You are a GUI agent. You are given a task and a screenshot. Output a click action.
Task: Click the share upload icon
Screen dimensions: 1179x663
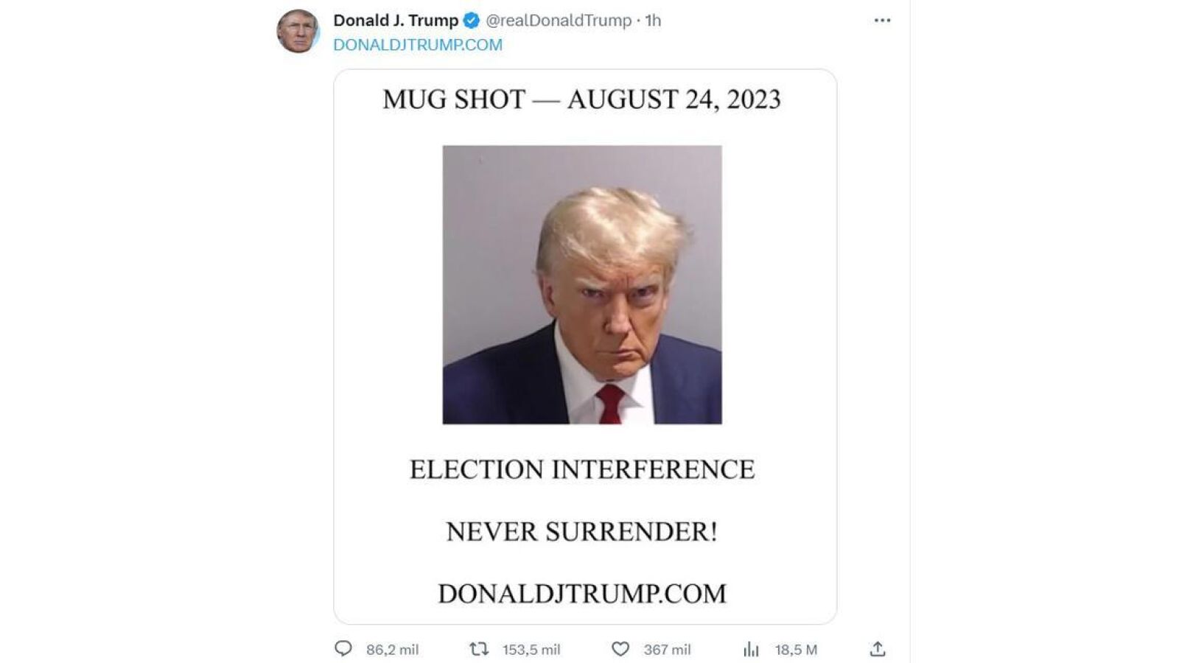point(877,649)
